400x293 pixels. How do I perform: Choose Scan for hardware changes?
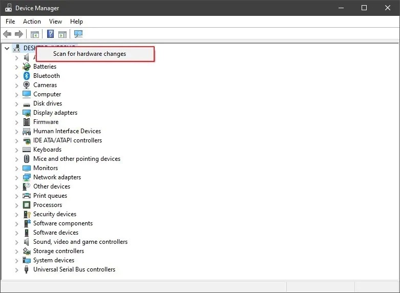point(95,54)
